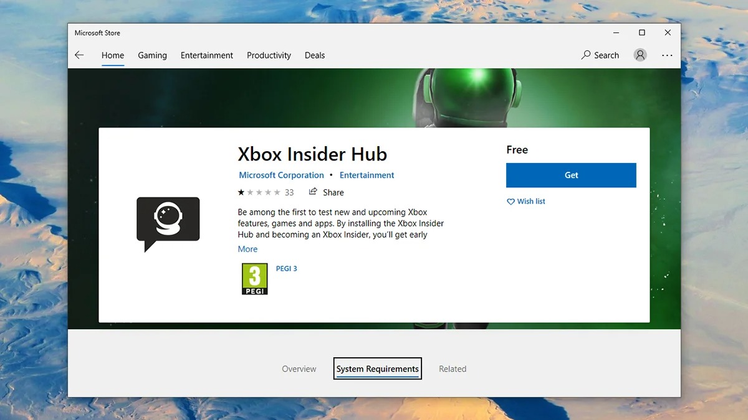The height and width of the screenshot is (420, 748).
Task: Click the Free price label
Action: coord(517,150)
